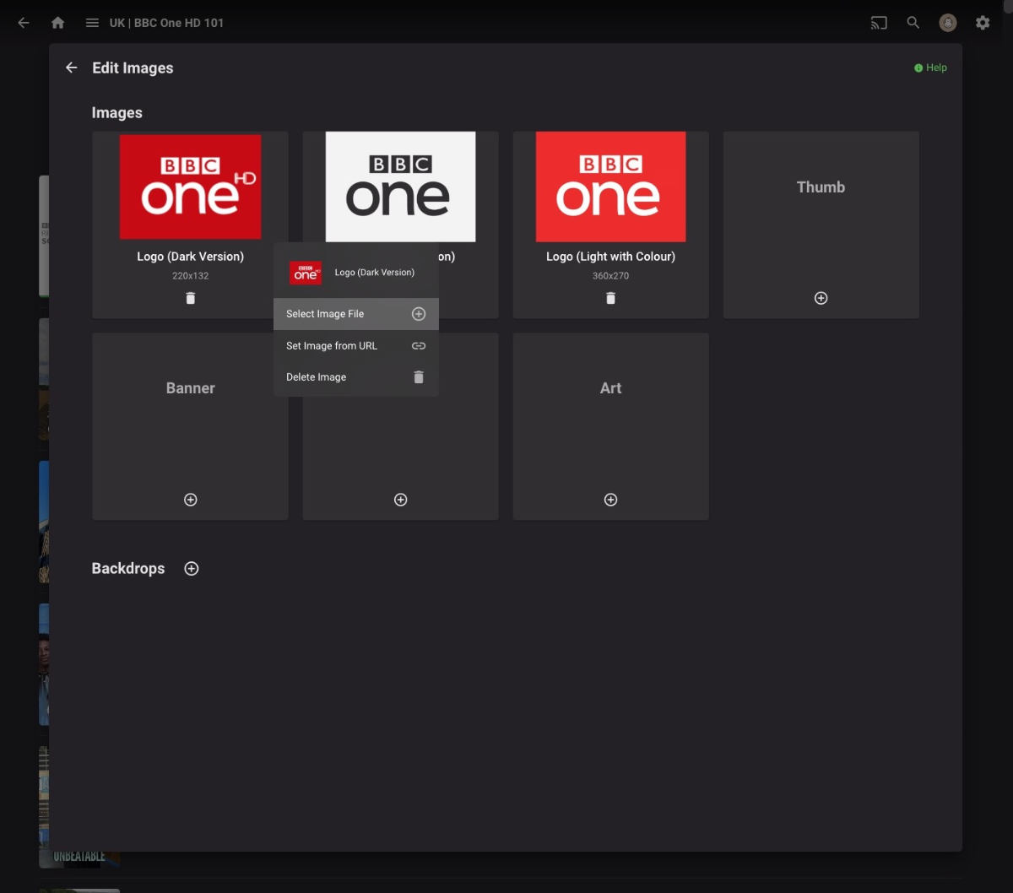Click the Edit Images back arrow
Screen dimensions: 1013x893
point(72,68)
